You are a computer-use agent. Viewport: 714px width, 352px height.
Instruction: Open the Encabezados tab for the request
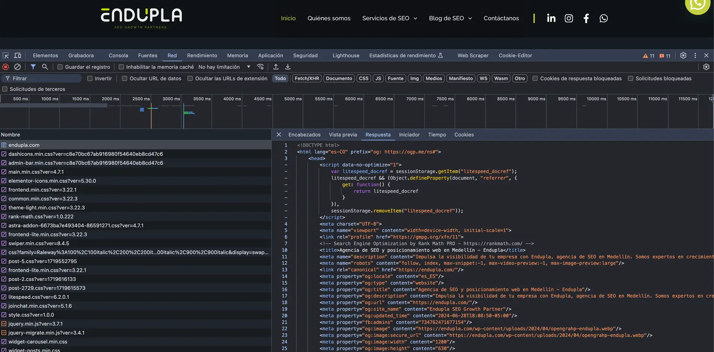[x=304, y=135]
